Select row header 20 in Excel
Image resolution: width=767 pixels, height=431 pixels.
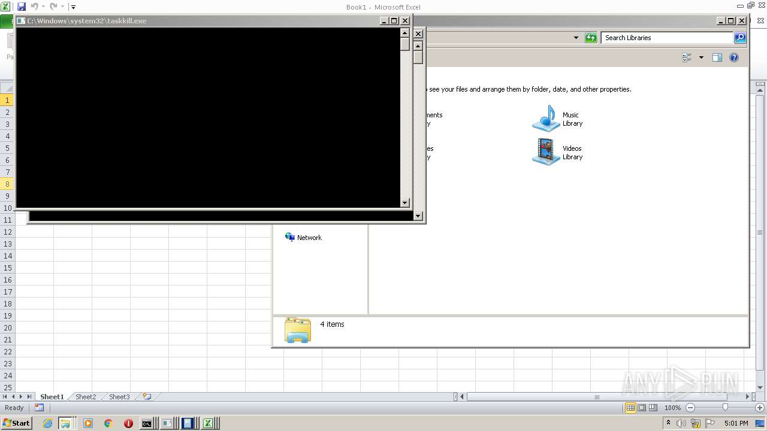point(7,327)
